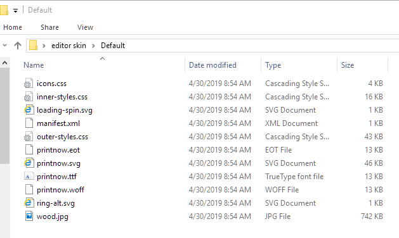
Task: Sort by the Name column header
Action: (34, 65)
